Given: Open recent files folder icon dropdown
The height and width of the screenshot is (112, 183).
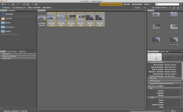Looking at the screenshot, I should coord(174,8).
